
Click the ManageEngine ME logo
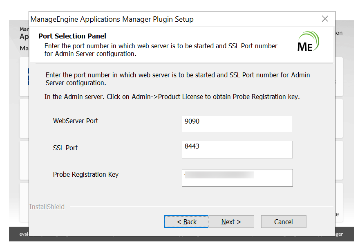pos(308,42)
